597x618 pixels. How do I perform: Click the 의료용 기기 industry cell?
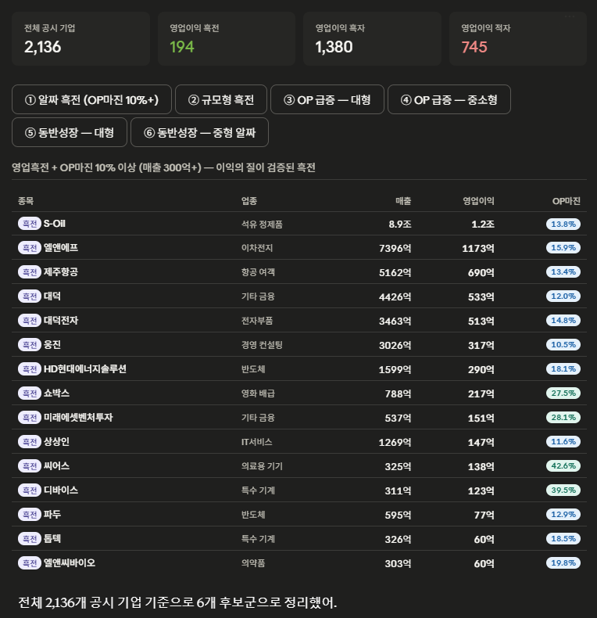(x=262, y=466)
